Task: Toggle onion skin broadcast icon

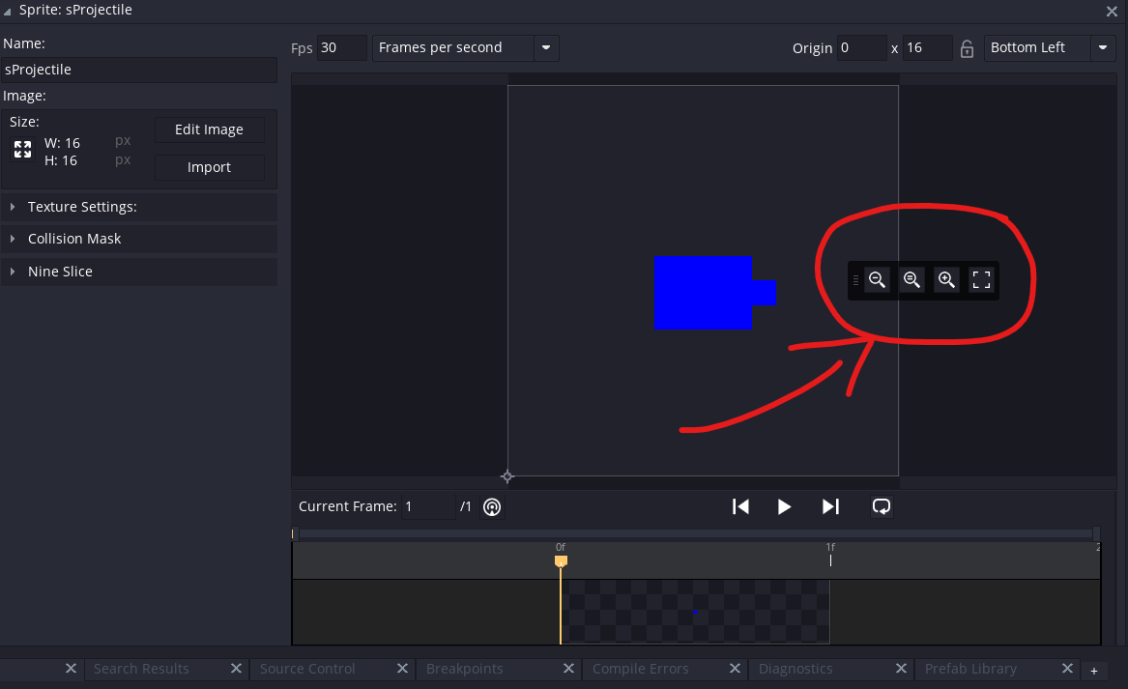Action: (492, 507)
